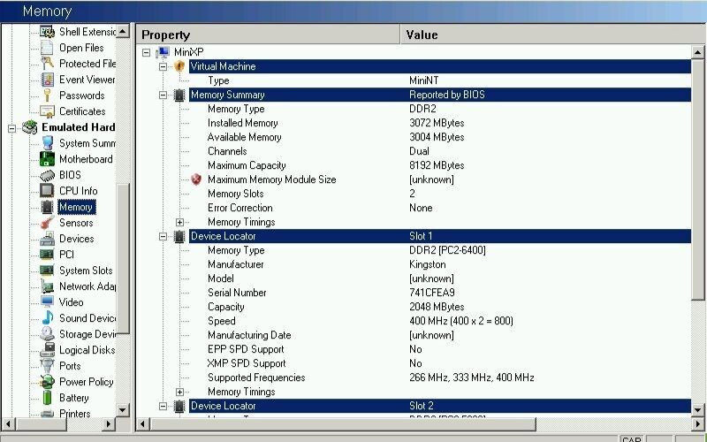
Task: Click the BIOS chip icon
Action: tap(47, 175)
